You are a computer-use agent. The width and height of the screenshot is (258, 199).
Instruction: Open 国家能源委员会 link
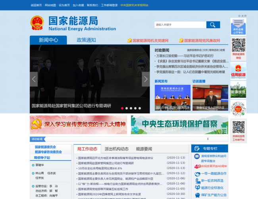(45, 147)
